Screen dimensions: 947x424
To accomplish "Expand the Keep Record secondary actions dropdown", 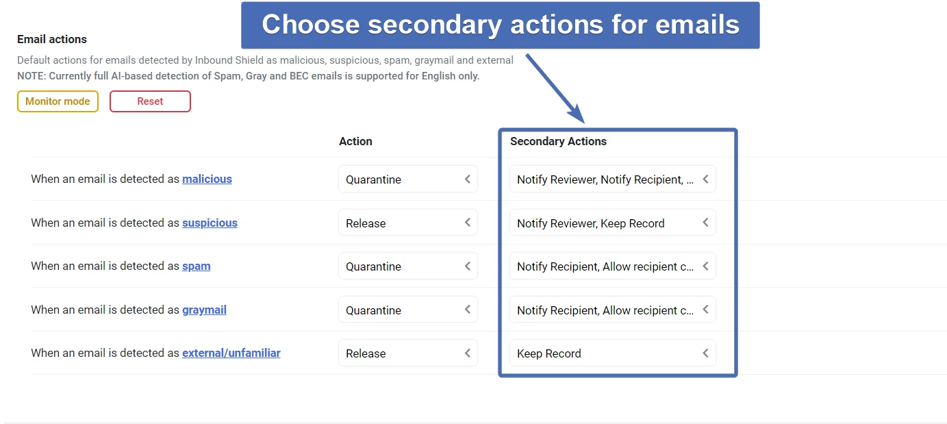I will pyautogui.click(x=612, y=353).
